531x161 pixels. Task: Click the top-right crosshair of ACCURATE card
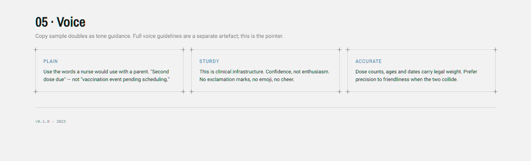[x=495, y=50]
